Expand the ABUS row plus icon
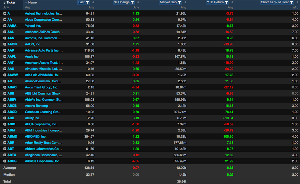 [x=5, y=161]
